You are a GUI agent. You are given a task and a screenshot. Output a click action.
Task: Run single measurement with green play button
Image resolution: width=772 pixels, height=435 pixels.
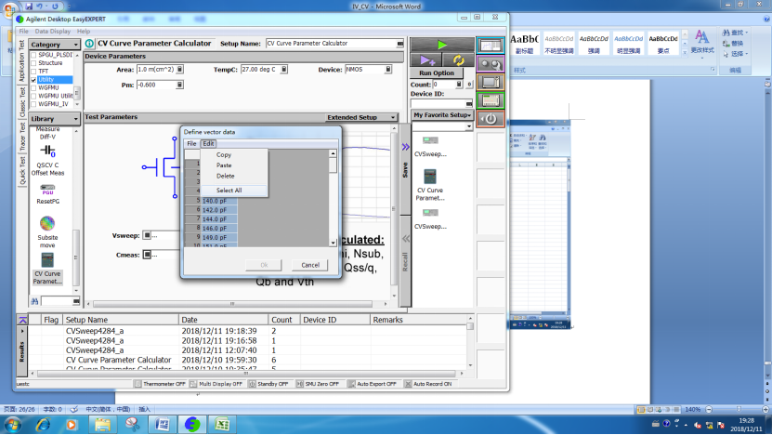click(x=442, y=45)
